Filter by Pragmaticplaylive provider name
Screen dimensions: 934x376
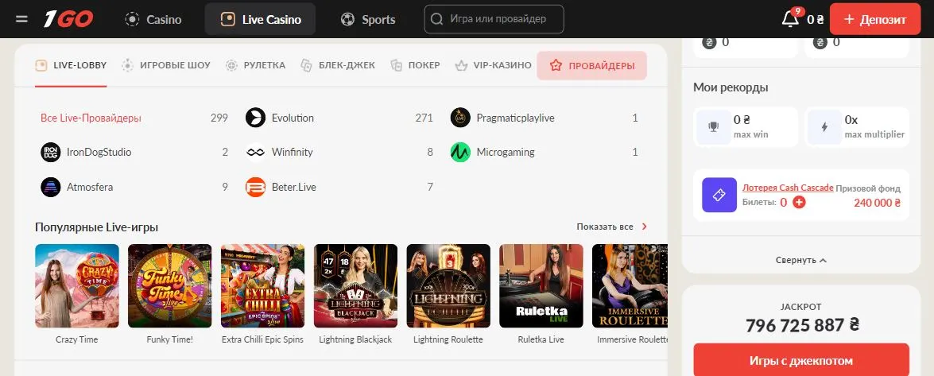point(515,118)
